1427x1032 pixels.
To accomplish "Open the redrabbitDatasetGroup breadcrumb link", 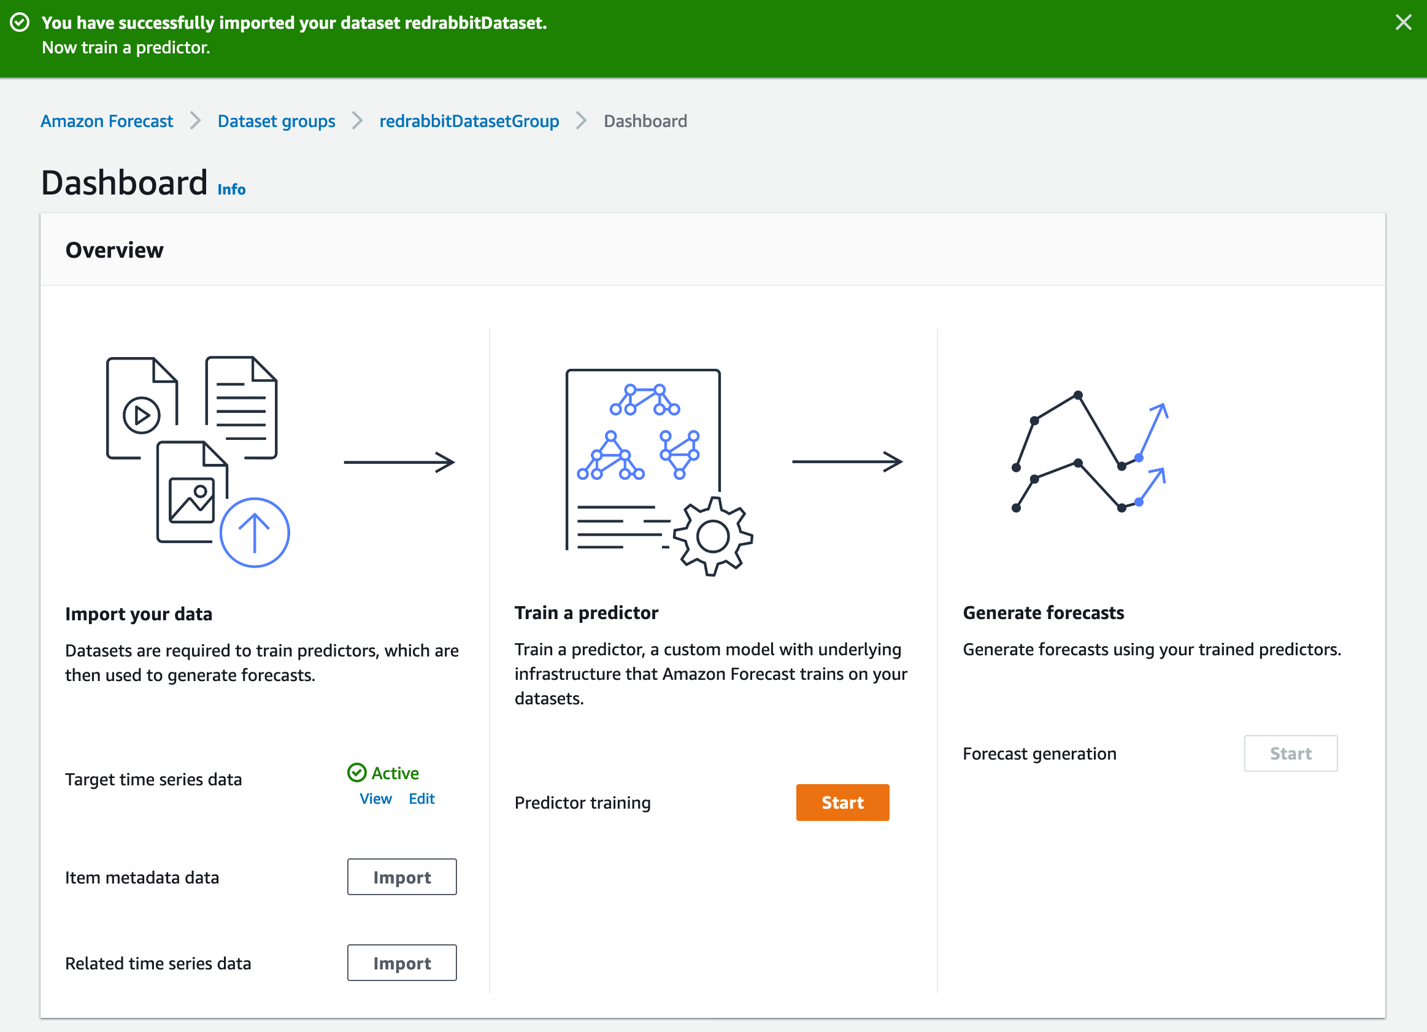I will coord(469,121).
